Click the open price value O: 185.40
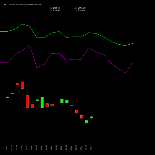The height and width of the screenshot is (155, 155). pyautogui.click(x=55, y=11)
